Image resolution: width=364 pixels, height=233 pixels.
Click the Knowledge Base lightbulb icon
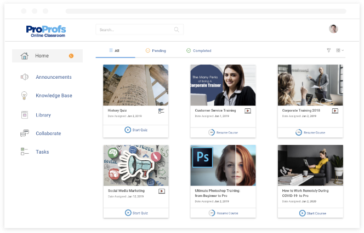pyautogui.click(x=24, y=96)
